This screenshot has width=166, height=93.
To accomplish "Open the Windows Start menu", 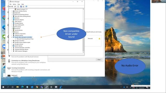I will click(x=3, y=87).
